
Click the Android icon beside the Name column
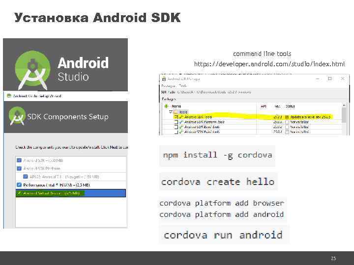point(166,106)
